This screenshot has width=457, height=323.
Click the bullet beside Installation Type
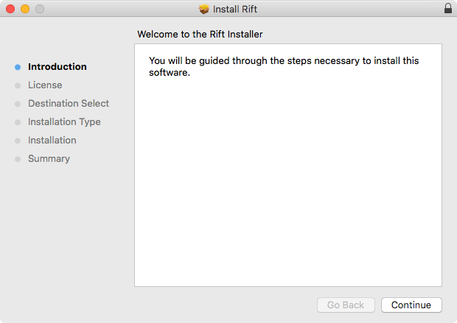(18, 122)
